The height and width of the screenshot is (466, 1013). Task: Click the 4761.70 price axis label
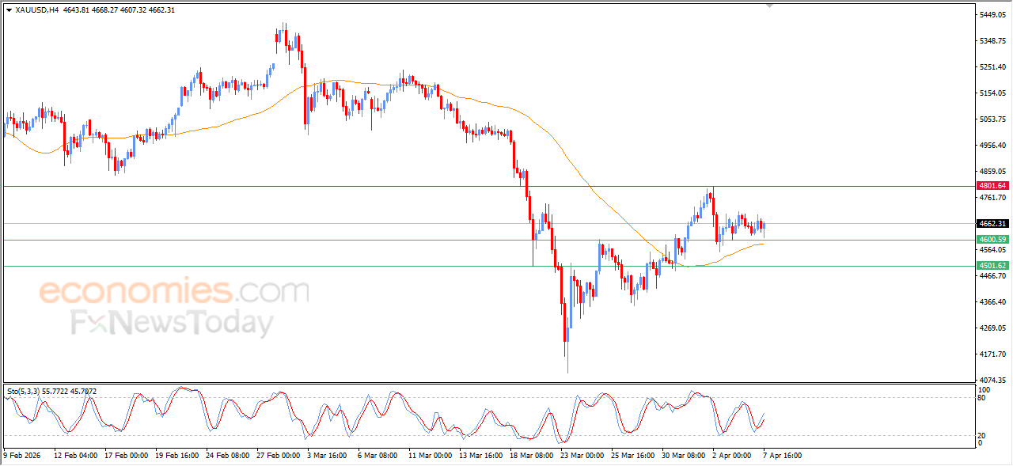coord(994,198)
